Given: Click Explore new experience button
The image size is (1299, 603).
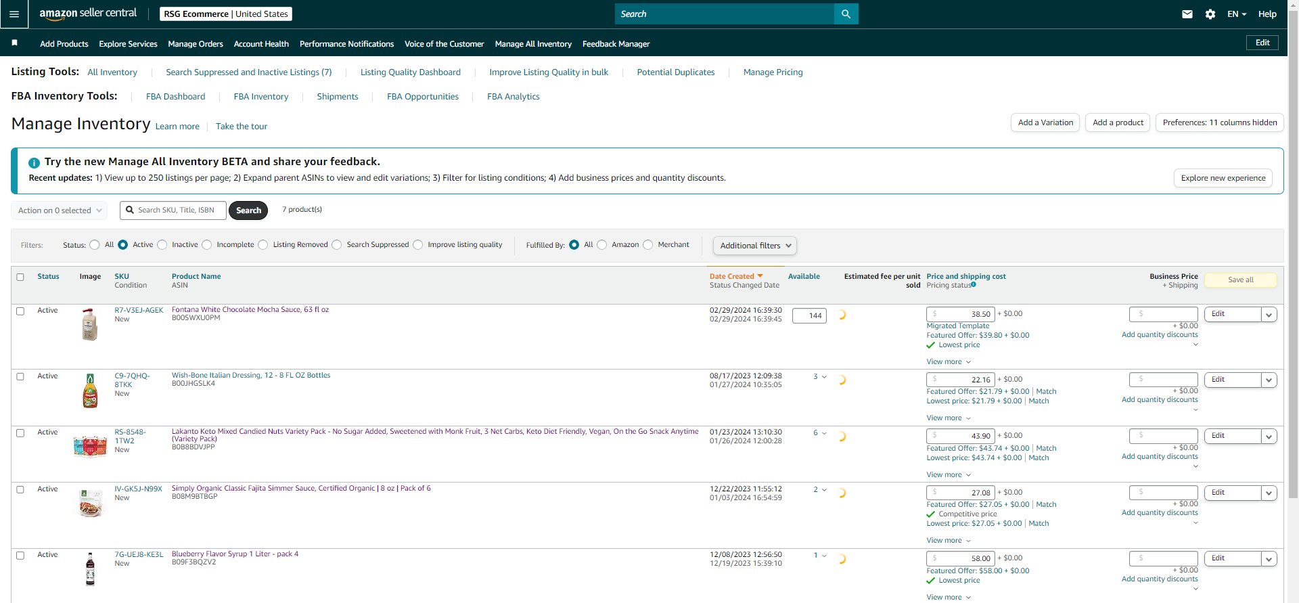Looking at the screenshot, I should pos(1223,178).
